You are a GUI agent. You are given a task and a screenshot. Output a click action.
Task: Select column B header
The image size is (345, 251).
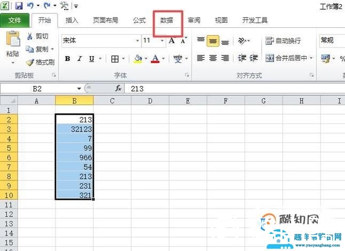[x=74, y=101]
